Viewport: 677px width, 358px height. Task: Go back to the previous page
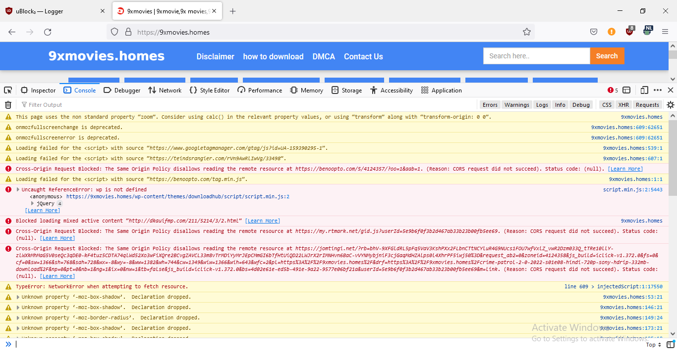12,32
